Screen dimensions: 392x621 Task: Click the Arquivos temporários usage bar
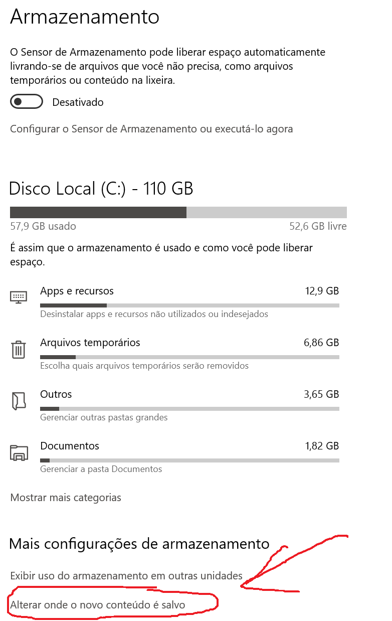189,357
